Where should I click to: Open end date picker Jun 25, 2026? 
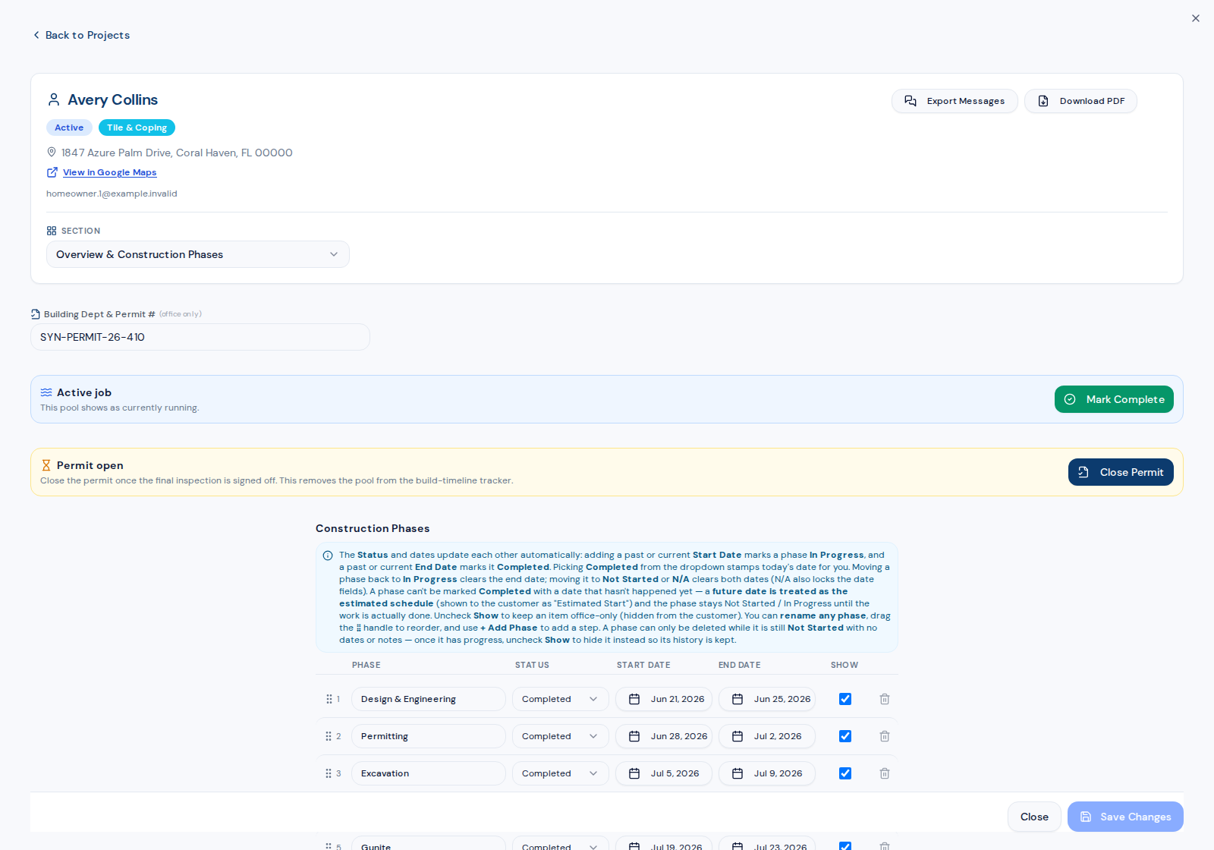pos(767,699)
